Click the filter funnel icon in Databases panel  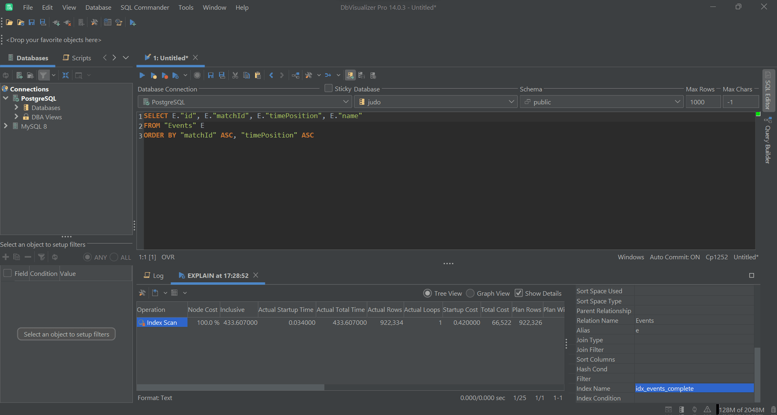pyautogui.click(x=44, y=75)
